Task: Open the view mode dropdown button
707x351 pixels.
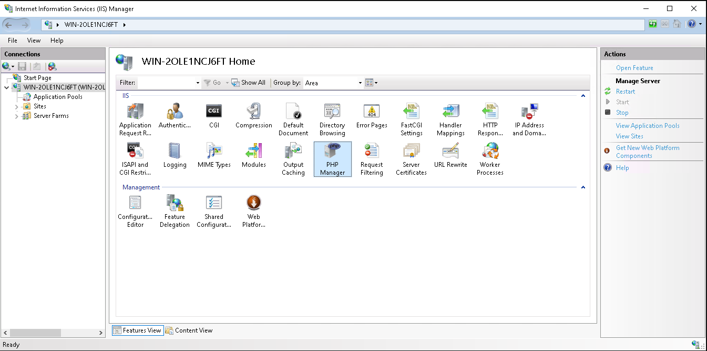Action: [x=372, y=83]
